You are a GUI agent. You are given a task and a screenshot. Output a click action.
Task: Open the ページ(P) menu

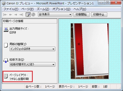(x=27, y=9)
